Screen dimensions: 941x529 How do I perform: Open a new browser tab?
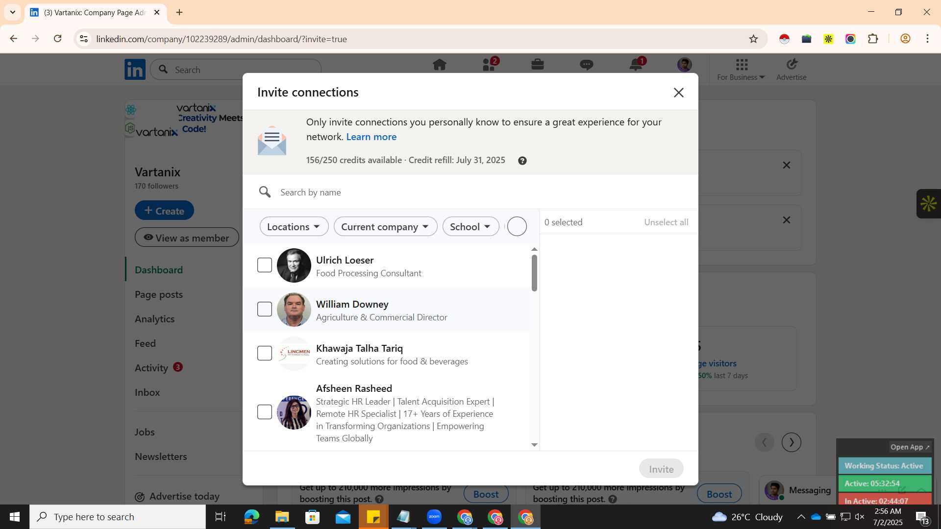179,12
